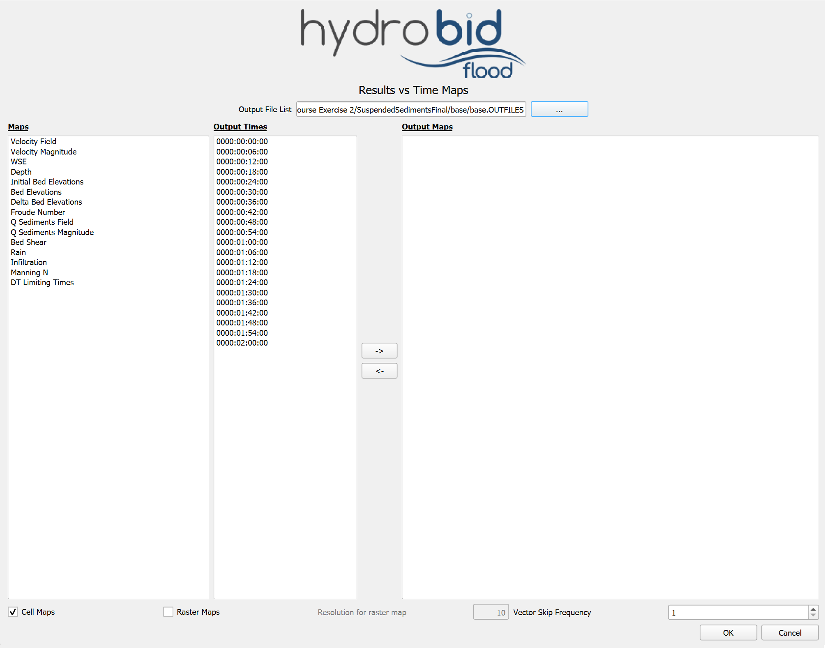Click the remove arrow (<-) button

379,371
